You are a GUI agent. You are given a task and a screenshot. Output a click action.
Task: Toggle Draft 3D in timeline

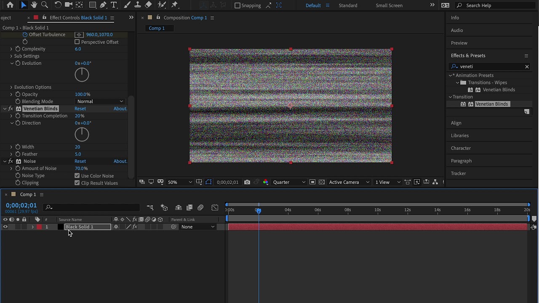pos(164,207)
